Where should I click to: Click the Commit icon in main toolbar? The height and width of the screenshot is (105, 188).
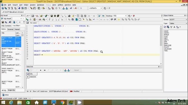(x=63, y=8)
